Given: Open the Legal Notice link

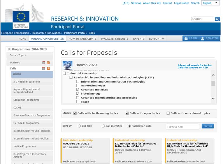Looking at the screenshot, I should pos(182,3).
